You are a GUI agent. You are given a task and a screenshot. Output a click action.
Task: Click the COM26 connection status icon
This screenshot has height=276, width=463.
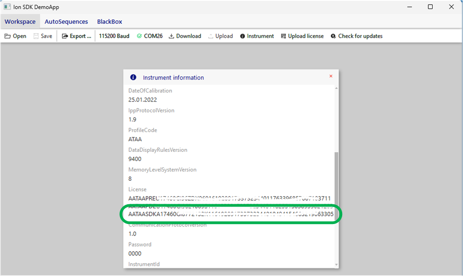tap(139, 36)
